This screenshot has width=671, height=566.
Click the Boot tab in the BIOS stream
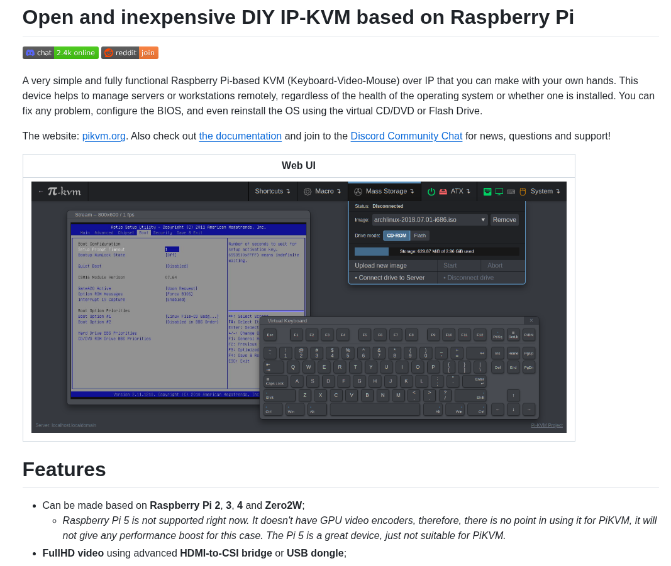pyautogui.click(x=144, y=232)
